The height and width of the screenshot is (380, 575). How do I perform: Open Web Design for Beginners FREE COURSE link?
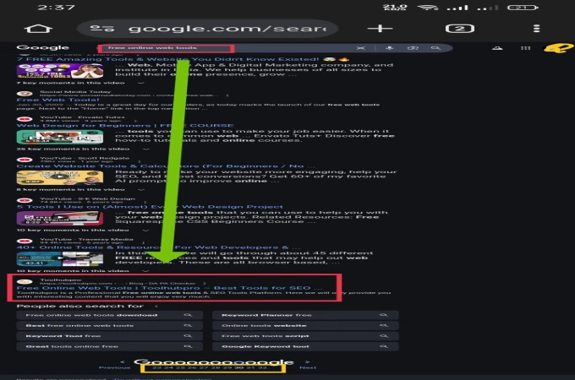(125, 126)
